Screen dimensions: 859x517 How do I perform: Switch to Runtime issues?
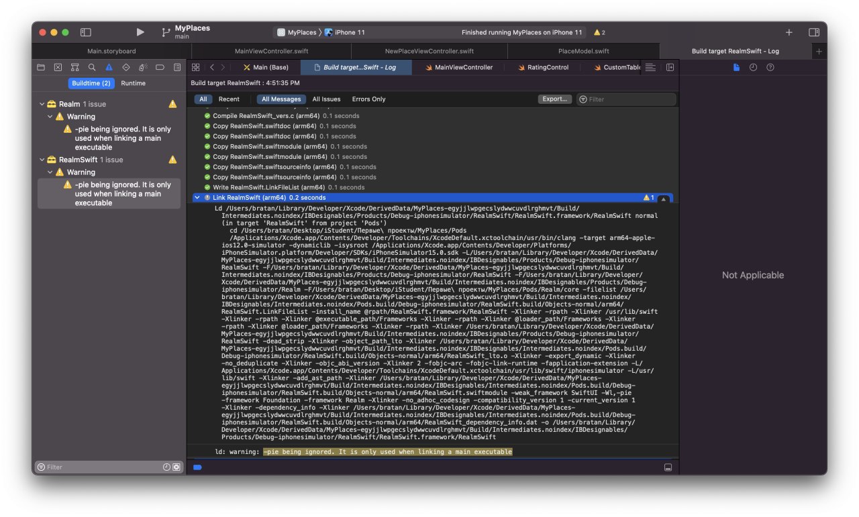coord(133,83)
